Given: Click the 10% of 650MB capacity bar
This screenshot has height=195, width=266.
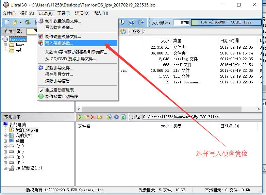Looking at the screenshot, I should 226,22.
